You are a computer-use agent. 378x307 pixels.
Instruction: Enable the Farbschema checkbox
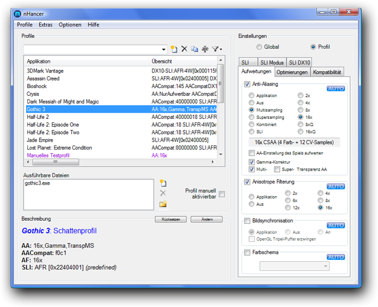pyautogui.click(x=247, y=253)
